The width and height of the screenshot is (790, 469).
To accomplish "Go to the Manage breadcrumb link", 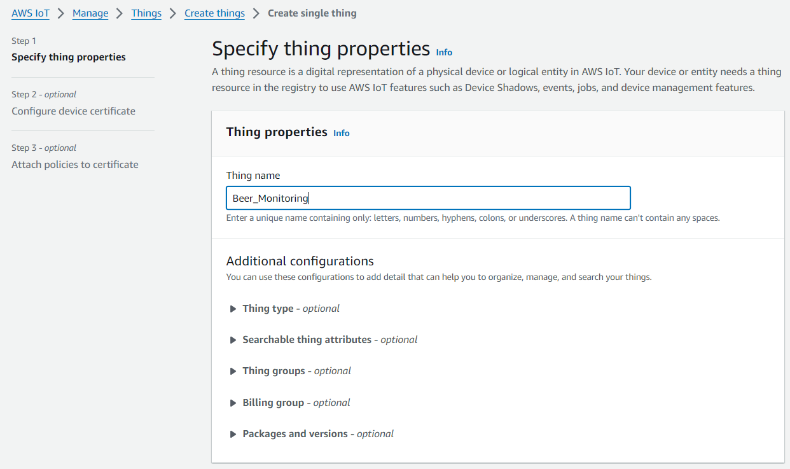I will coord(90,13).
